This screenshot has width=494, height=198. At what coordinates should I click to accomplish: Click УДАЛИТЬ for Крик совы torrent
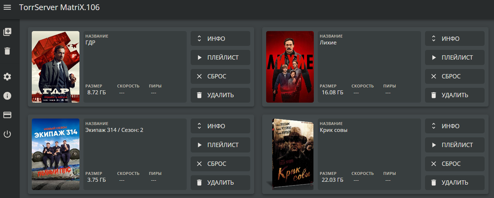tap(455, 182)
